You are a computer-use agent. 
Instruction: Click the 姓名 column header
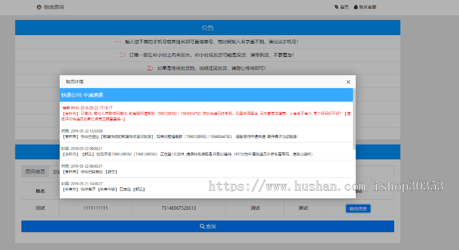(x=40, y=191)
